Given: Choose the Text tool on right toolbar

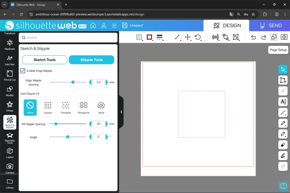Looking at the screenshot, I should pyautogui.click(x=283, y=102).
